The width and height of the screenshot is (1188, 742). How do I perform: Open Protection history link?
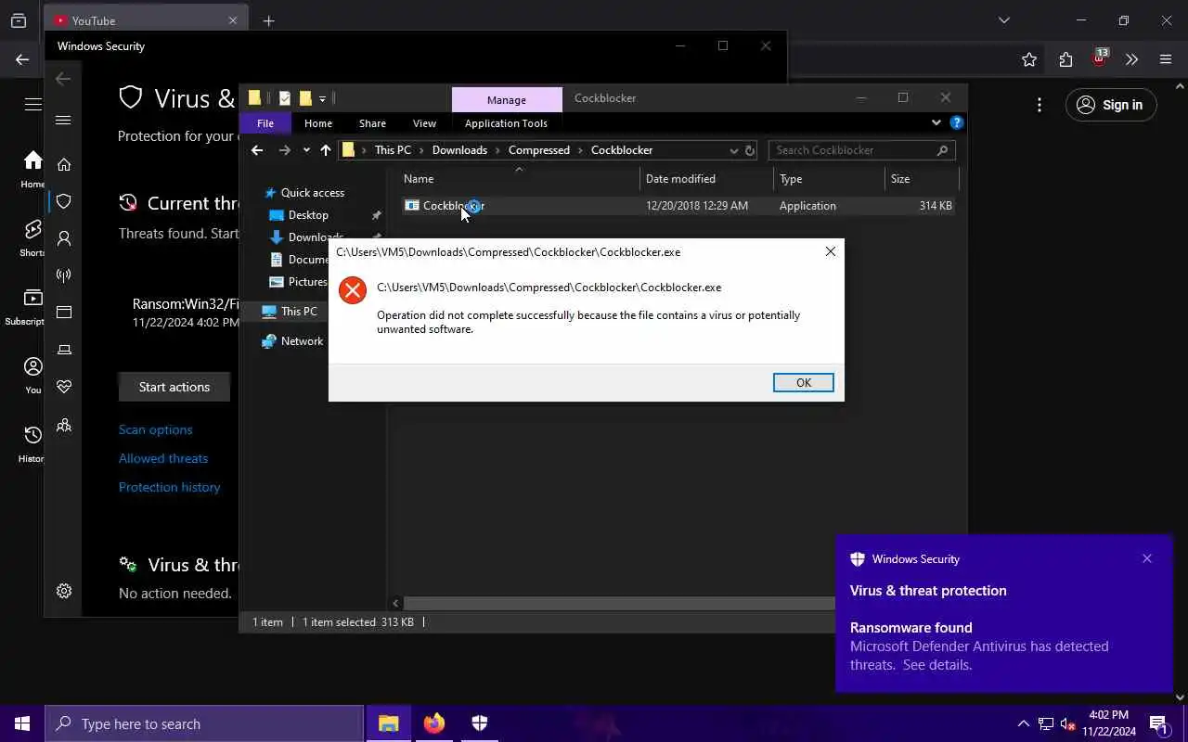click(169, 487)
